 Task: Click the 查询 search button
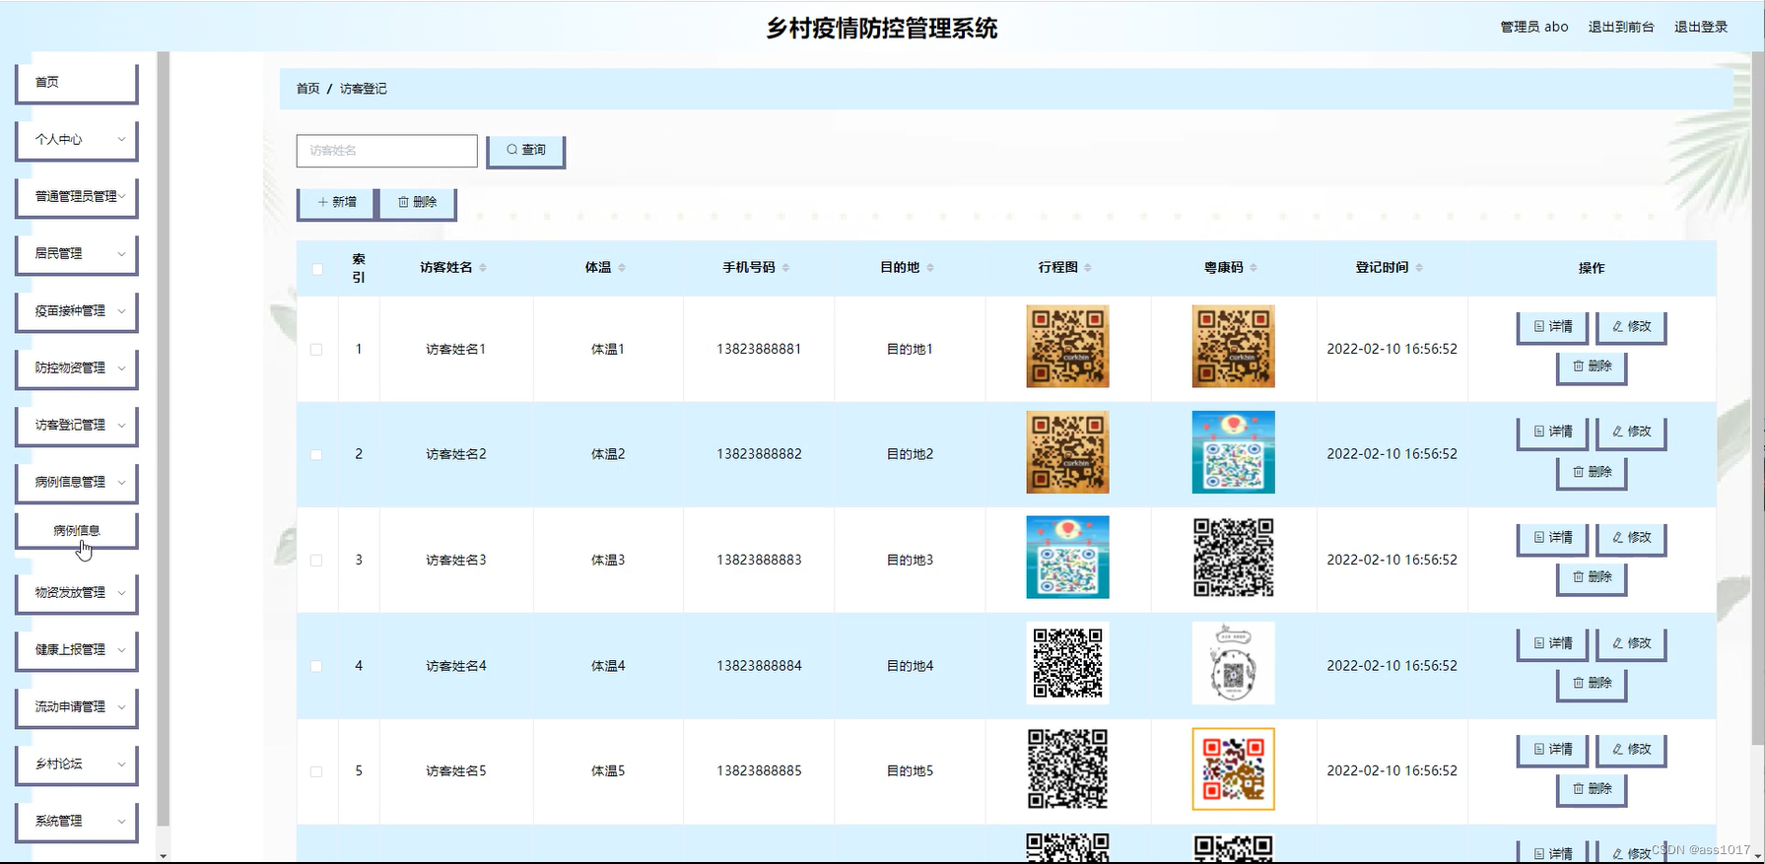525,151
